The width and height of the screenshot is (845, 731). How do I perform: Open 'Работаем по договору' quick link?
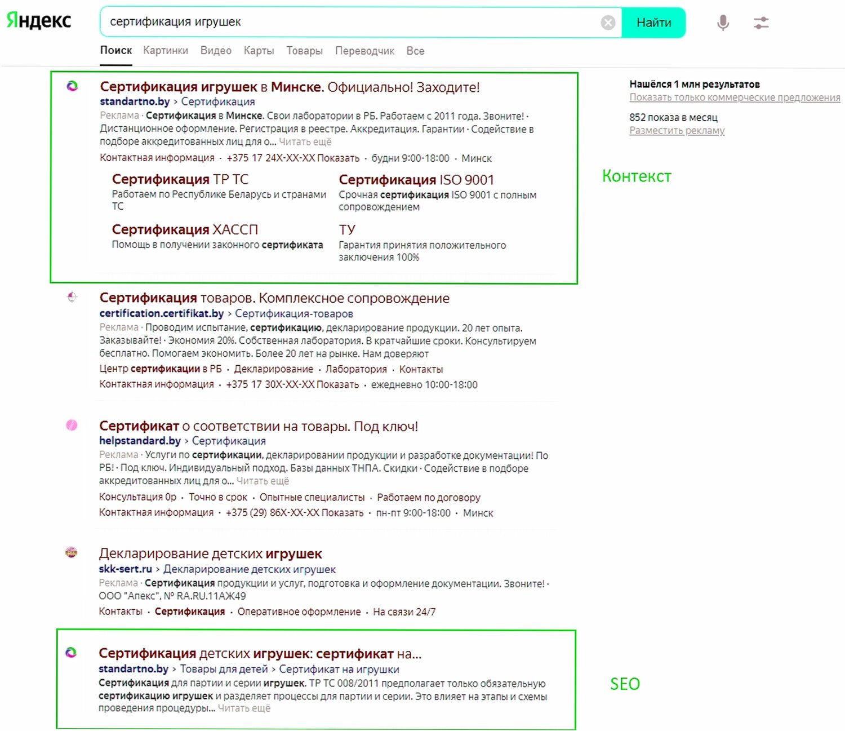tap(429, 497)
